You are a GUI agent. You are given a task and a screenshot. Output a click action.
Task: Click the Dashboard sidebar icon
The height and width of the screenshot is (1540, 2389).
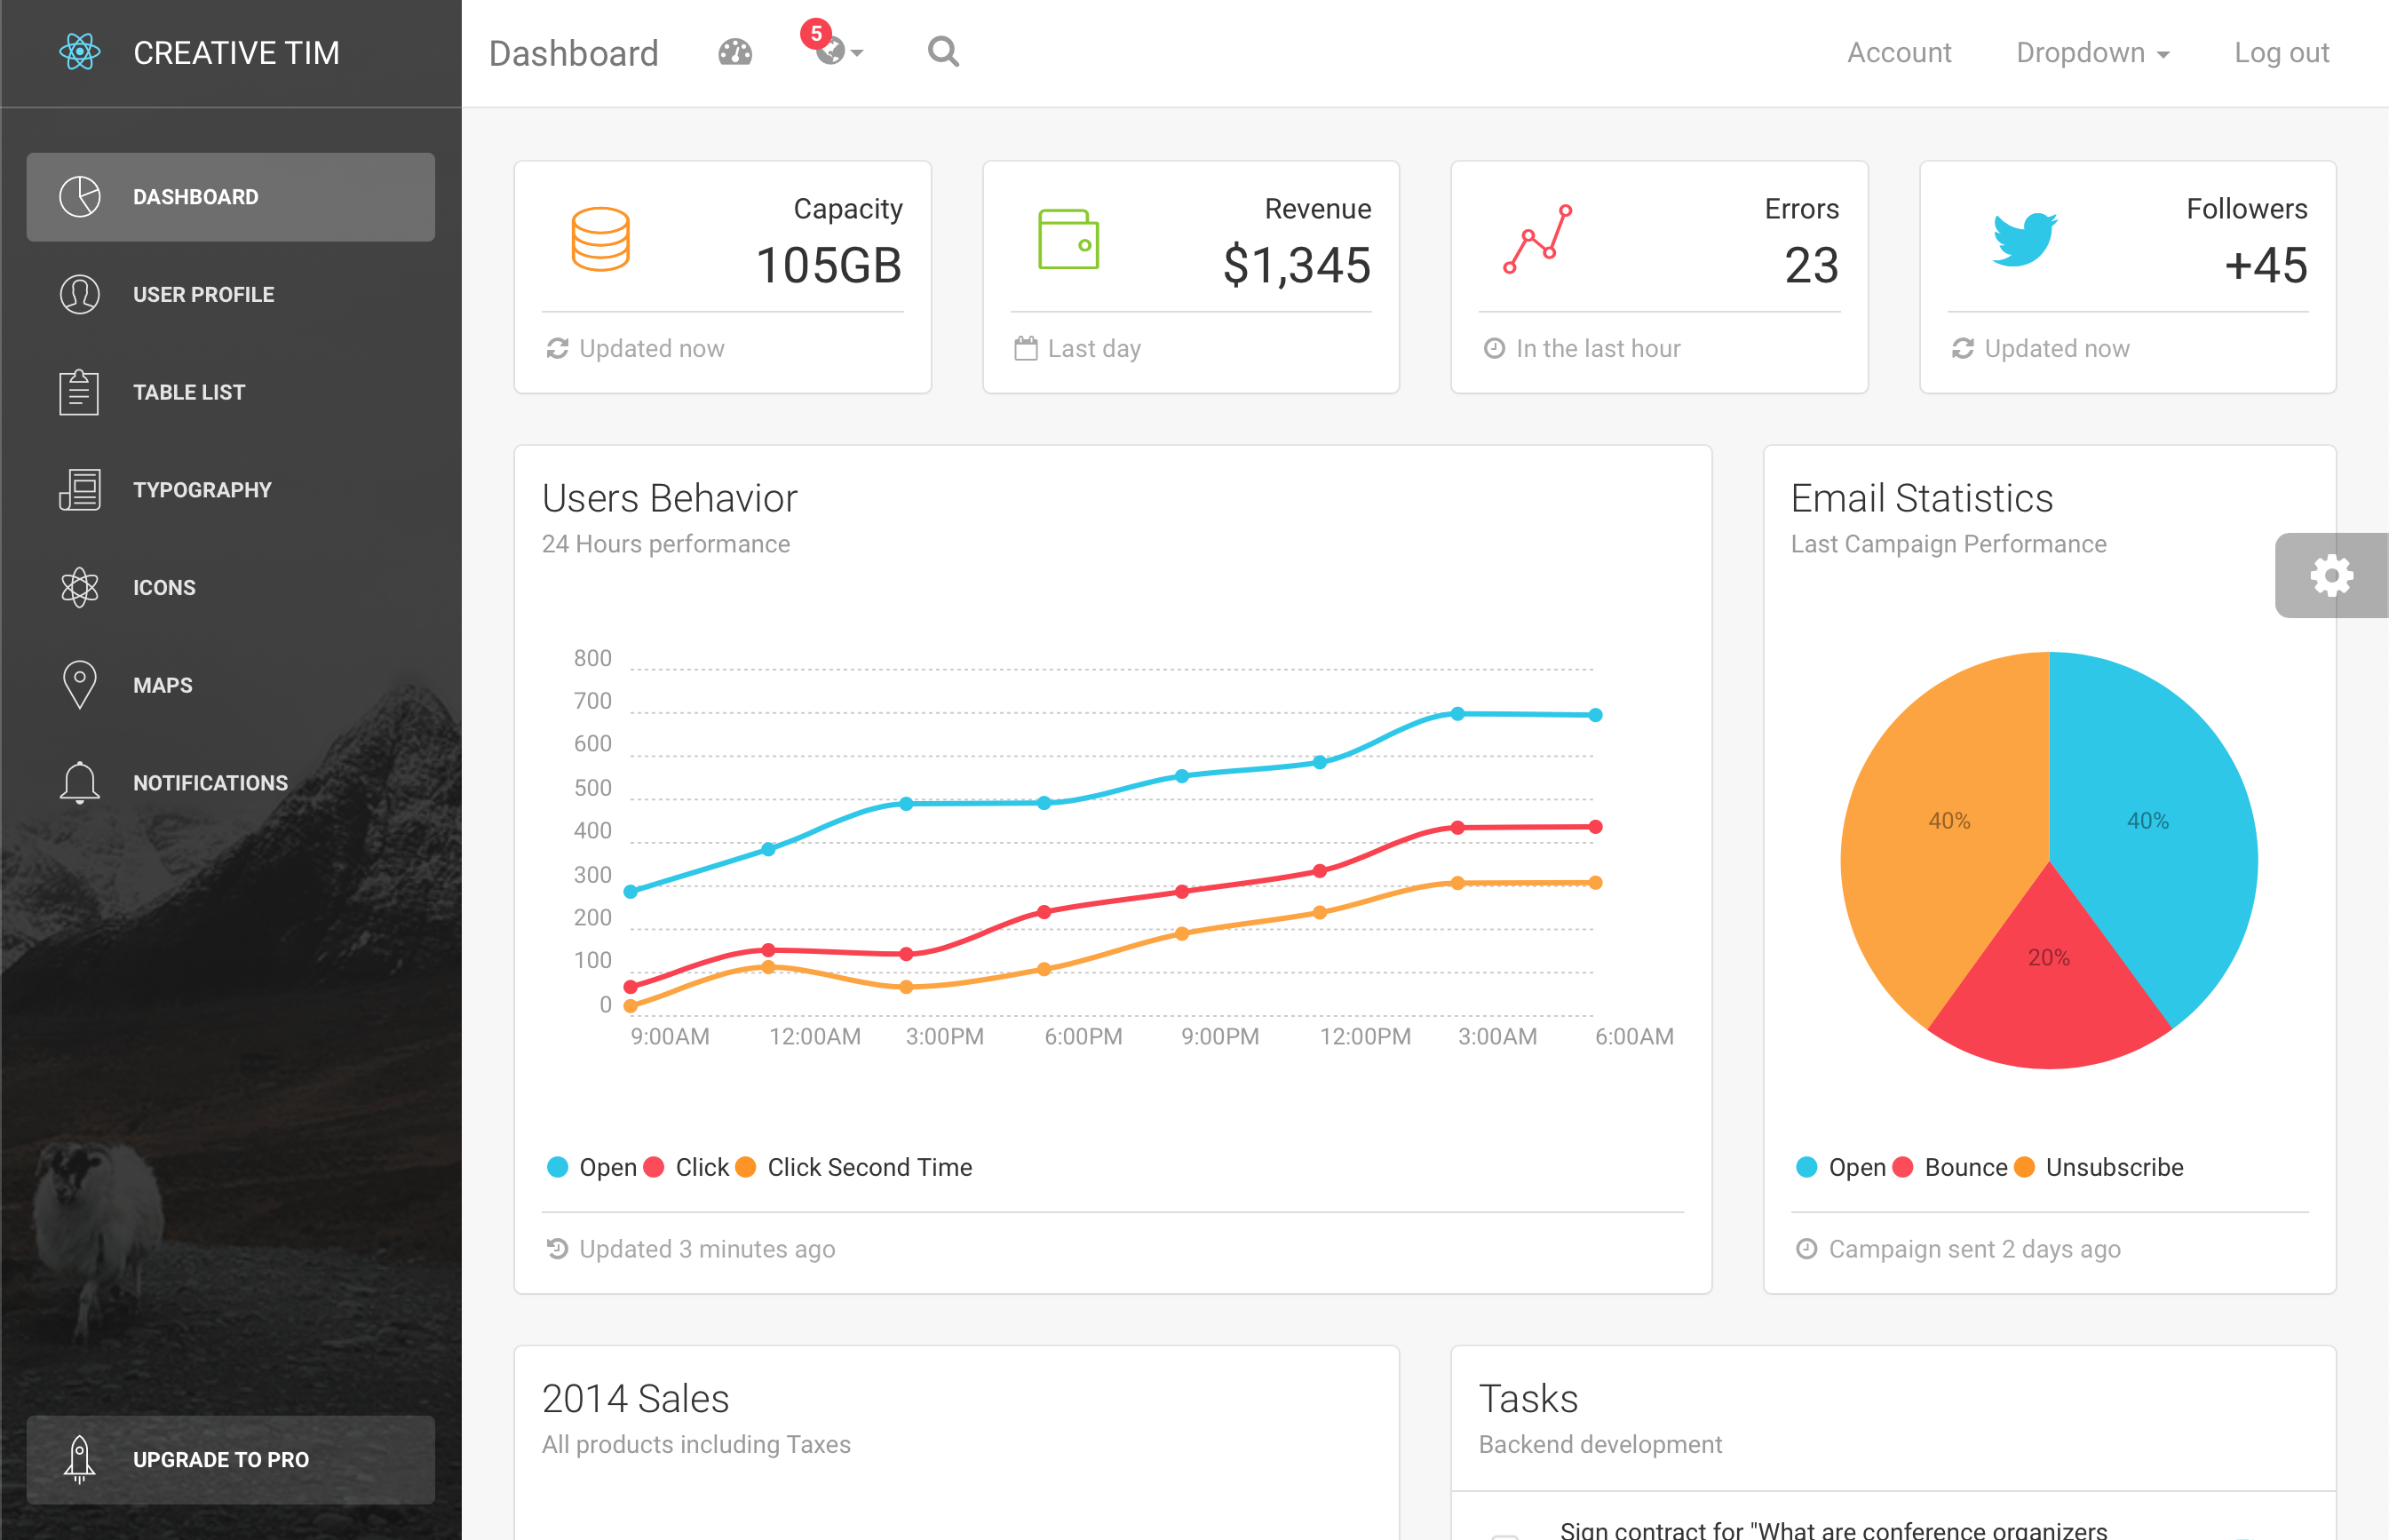80,195
